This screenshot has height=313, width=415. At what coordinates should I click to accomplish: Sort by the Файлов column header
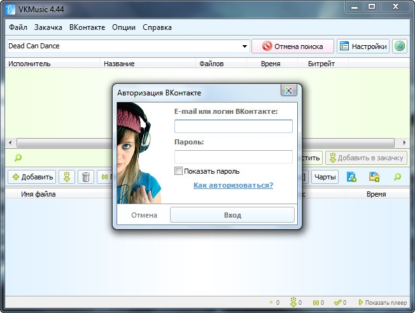tap(222, 64)
